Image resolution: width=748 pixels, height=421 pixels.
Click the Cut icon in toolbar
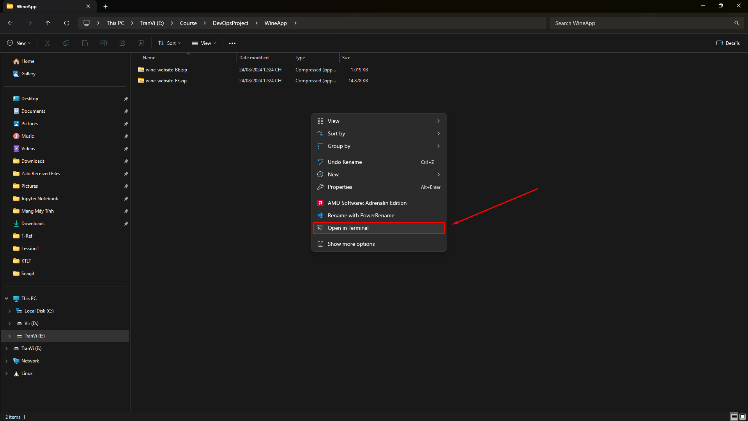[x=48, y=43]
